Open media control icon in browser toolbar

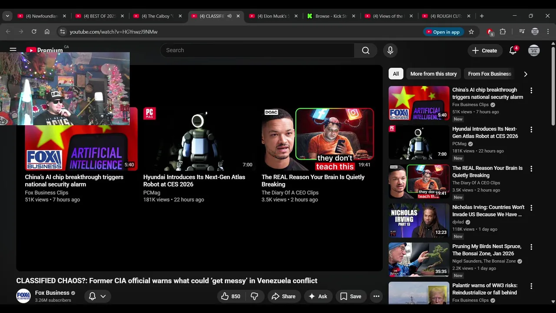[522, 32]
